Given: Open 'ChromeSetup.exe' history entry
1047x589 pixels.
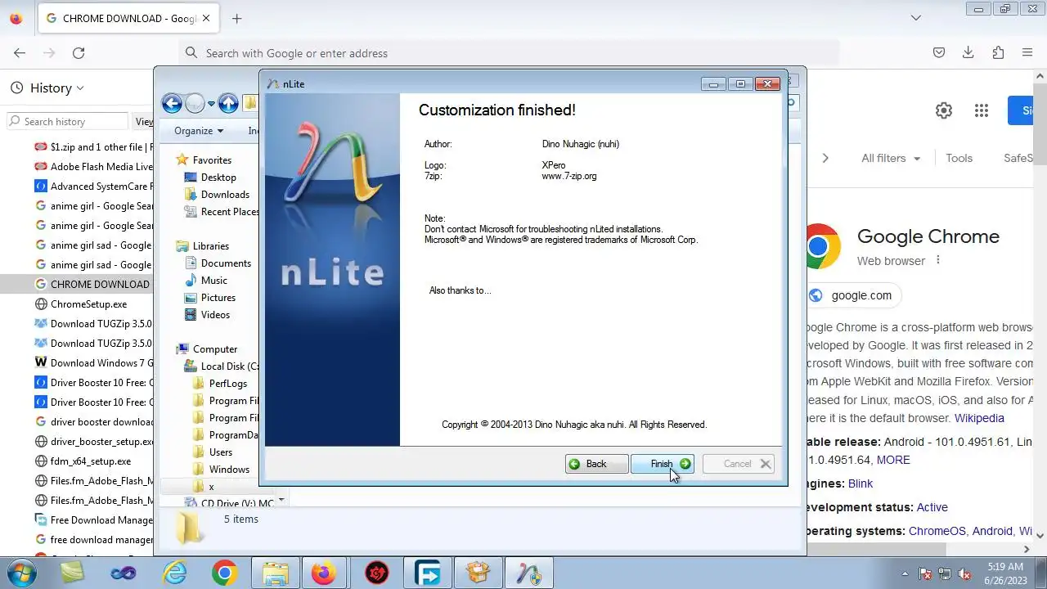Looking at the screenshot, I should coord(82,303).
